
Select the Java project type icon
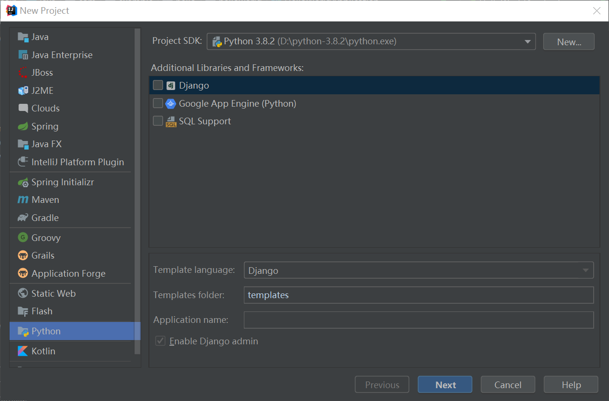(x=23, y=37)
